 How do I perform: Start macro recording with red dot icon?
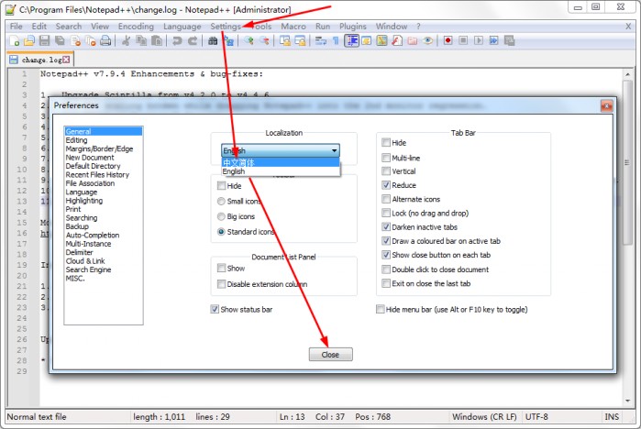[448, 41]
